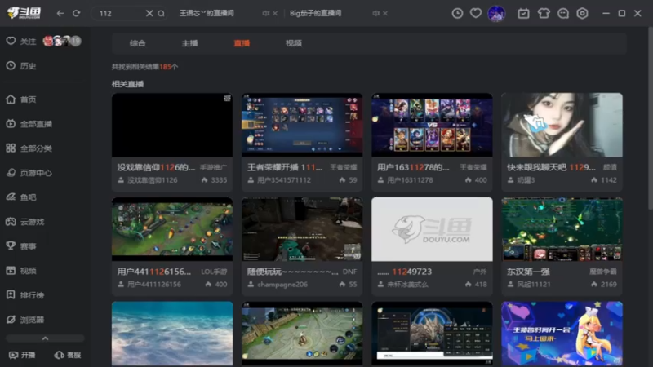Close the 王语芯 live room tab

pyautogui.click(x=275, y=13)
